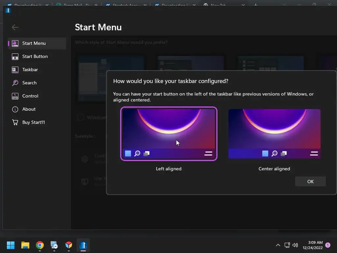Click the Taskbar sidebar icon
The width and height of the screenshot is (337, 253).
15,70
